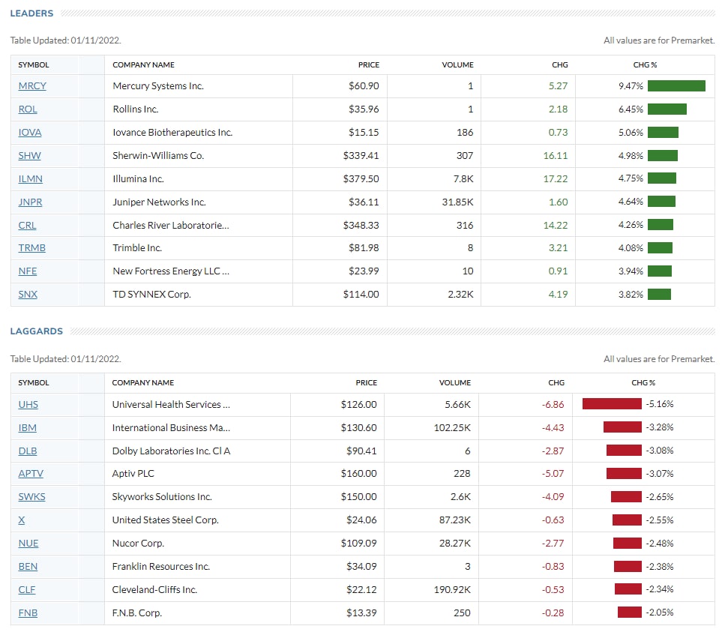Click Aptiv PLC price $160.00
725x632 pixels.
pos(358,473)
